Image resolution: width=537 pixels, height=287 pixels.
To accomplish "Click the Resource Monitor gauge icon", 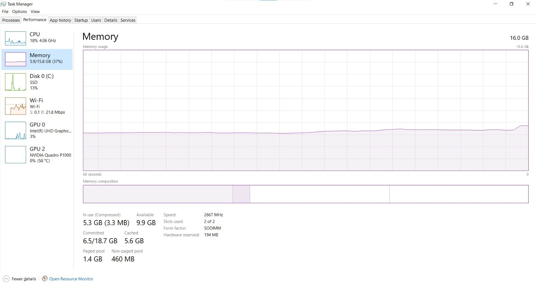I will click(45, 278).
